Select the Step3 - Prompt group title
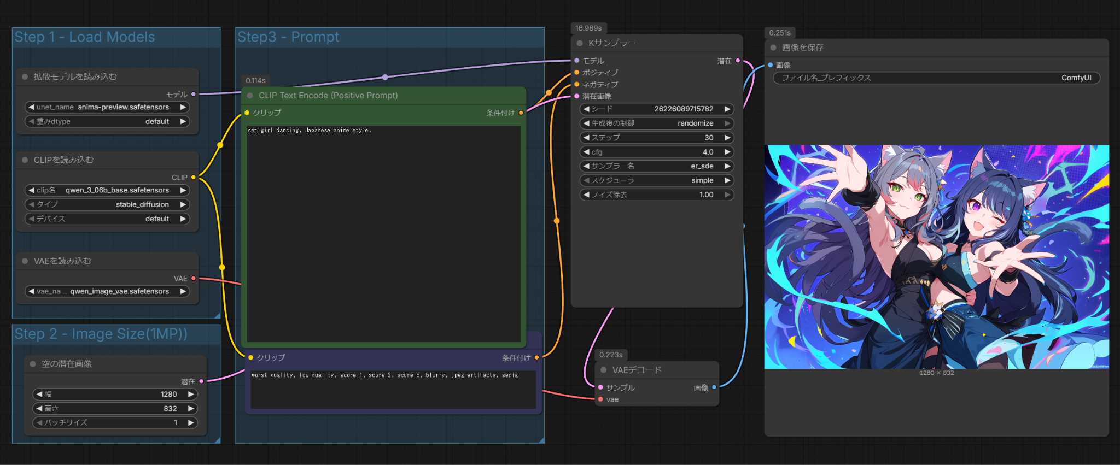Image resolution: width=1120 pixels, height=465 pixels. pyautogui.click(x=288, y=37)
